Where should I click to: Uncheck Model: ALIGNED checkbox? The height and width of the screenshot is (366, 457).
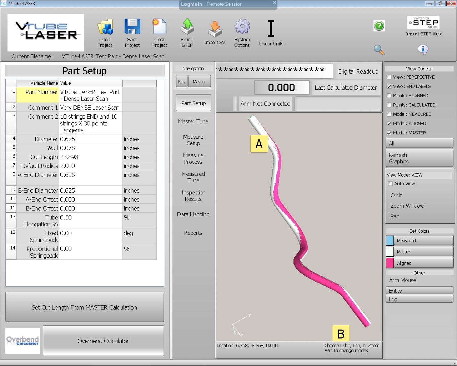(389, 123)
